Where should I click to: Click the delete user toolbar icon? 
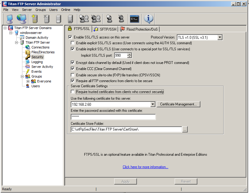(121, 19)
